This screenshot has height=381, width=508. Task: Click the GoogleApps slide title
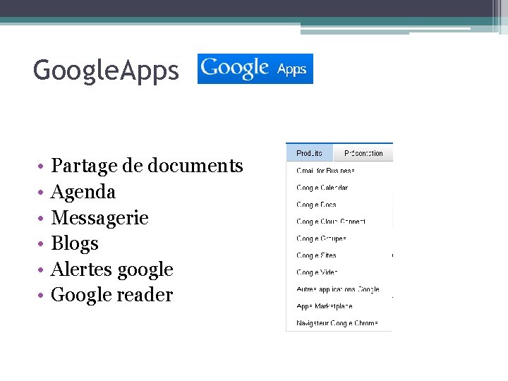point(106,71)
